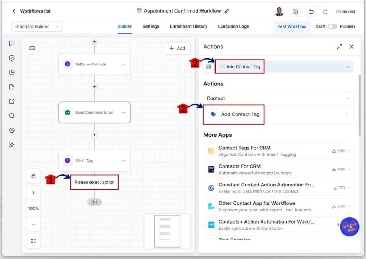Viewport: 366px width, 259px height.
Task: Open the Let's Make It Easy chat bubble
Action: click(350, 226)
